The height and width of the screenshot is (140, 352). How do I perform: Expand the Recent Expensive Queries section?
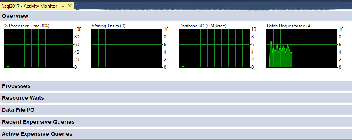pyautogui.click(x=176, y=122)
